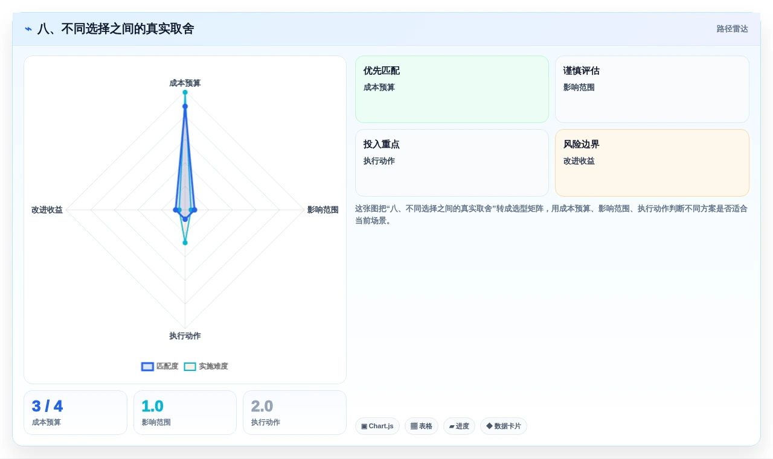Click the 数据卡片 tag chip
This screenshot has width=773, height=459.
[x=504, y=426]
